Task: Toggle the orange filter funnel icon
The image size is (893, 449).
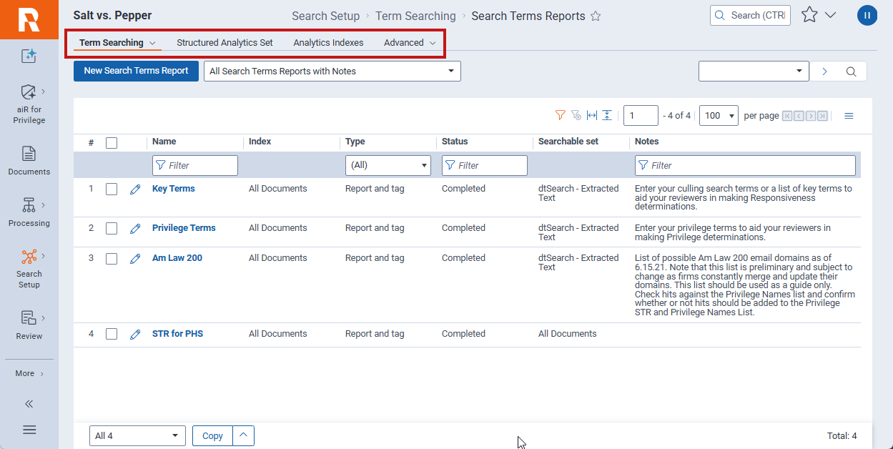Action: [x=561, y=115]
